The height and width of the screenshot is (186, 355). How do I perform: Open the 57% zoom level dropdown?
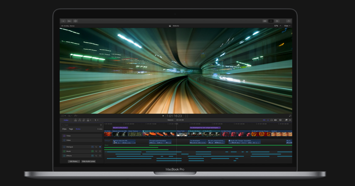(277, 26)
